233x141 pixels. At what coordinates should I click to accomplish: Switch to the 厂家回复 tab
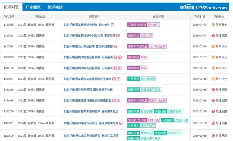[x=33, y=7]
